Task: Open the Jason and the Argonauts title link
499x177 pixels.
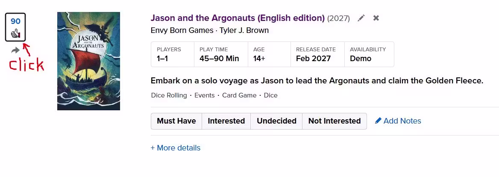Action: [x=238, y=18]
